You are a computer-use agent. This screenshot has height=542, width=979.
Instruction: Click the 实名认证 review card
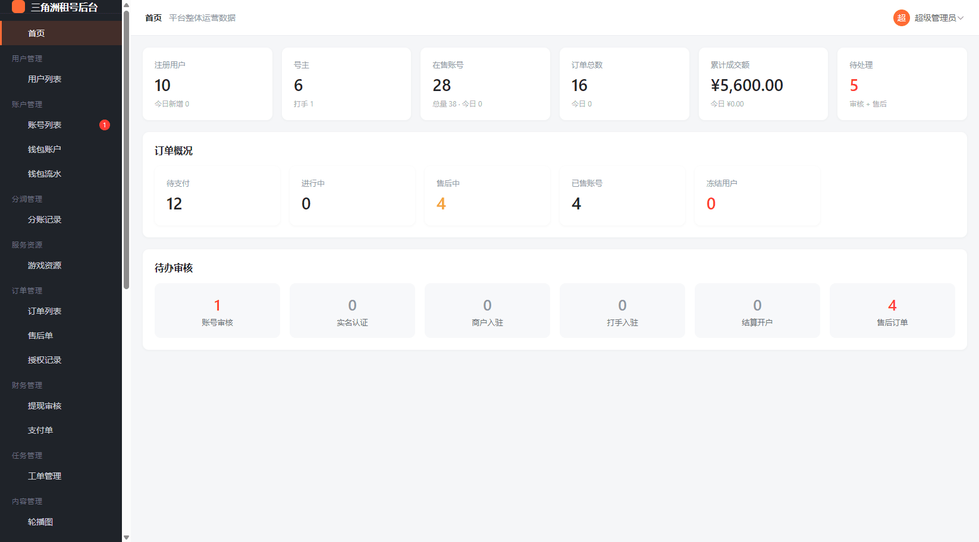click(x=352, y=311)
